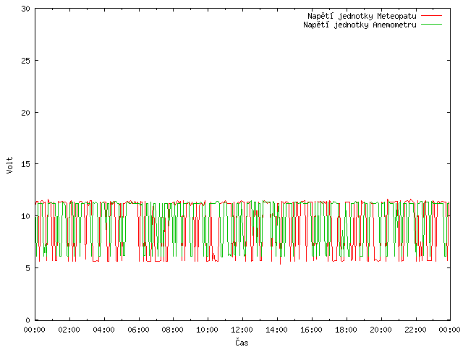Click the 10:00 time label
463x347 pixels.
(x=208, y=330)
